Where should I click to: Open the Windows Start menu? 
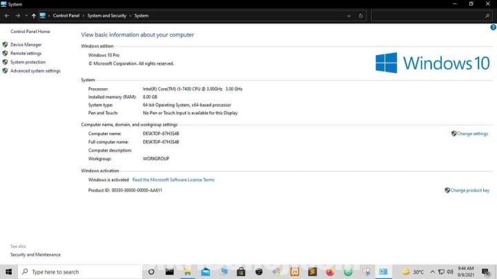(x=8, y=271)
